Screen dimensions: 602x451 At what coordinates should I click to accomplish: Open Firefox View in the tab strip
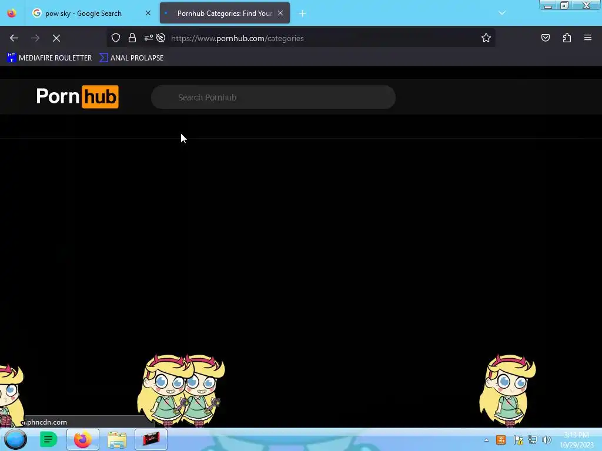point(12,13)
